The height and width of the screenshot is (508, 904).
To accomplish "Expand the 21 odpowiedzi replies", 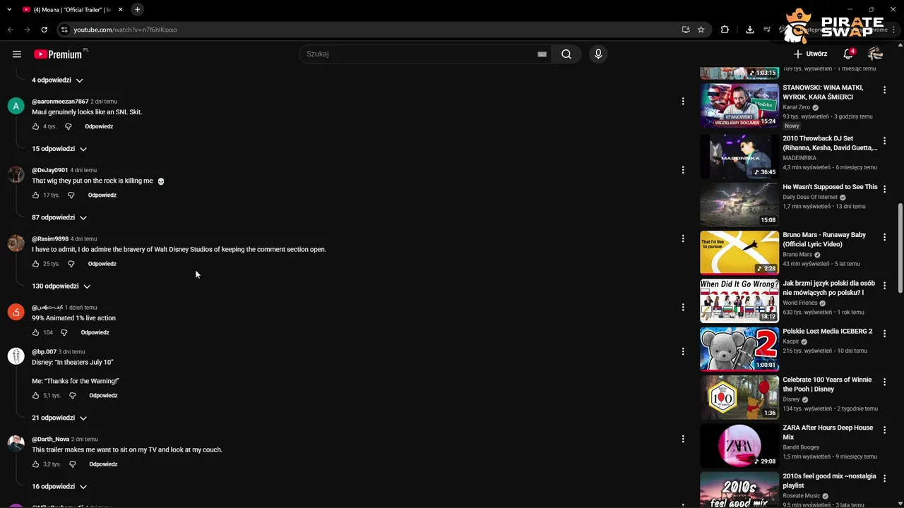I will [59, 418].
